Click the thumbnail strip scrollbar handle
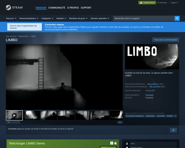This screenshot has width=185, height=148. pos(16,122)
